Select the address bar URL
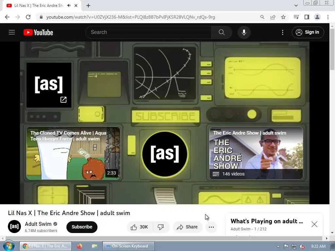This screenshot has height=251, width=335. coord(130,17)
